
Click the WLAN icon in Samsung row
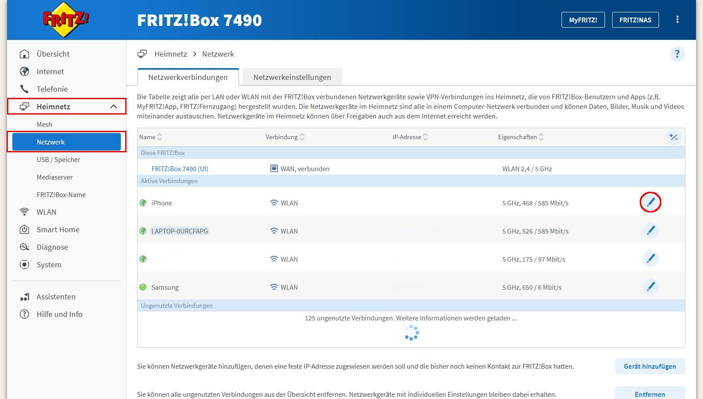point(274,287)
